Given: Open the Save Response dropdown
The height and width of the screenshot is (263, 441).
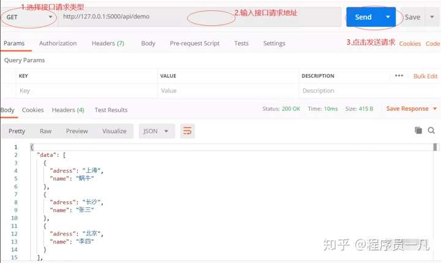Looking at the screenshot, I should 412,109.
